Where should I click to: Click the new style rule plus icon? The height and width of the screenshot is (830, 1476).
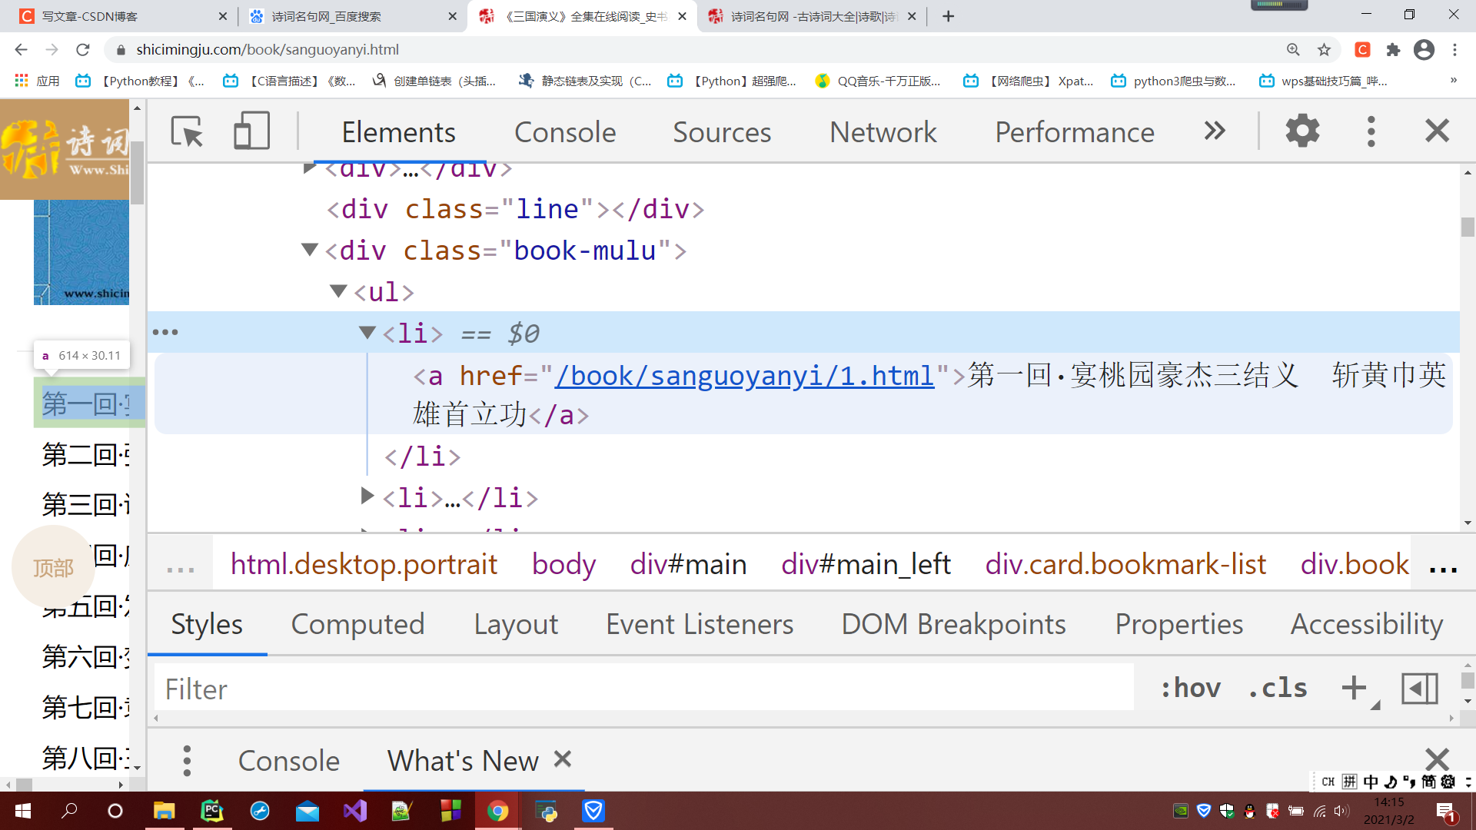(1354, 688)
